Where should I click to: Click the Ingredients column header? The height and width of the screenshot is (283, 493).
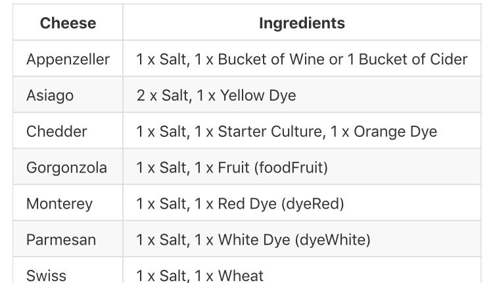pyautogui.click(x=302, y=24)
